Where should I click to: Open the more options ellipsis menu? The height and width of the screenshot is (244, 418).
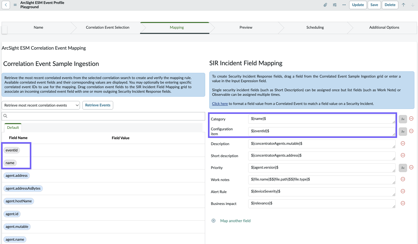point(344,5)
